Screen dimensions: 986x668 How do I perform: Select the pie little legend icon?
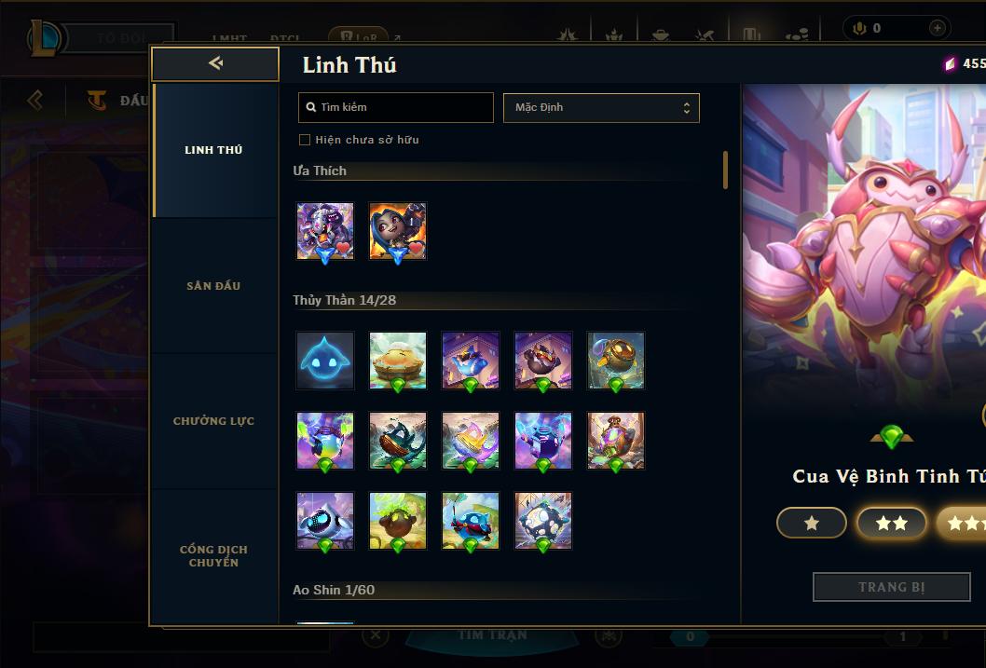click(x=397, y=360)
